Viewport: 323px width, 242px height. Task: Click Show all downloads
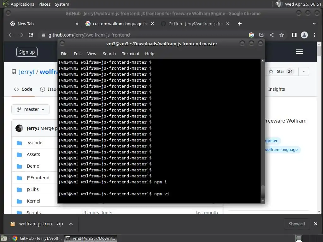coord(297,224)
